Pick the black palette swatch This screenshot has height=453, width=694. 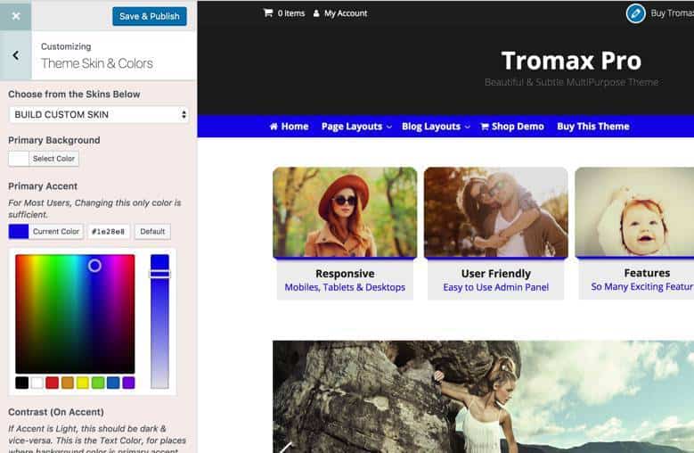coord(21,383)
